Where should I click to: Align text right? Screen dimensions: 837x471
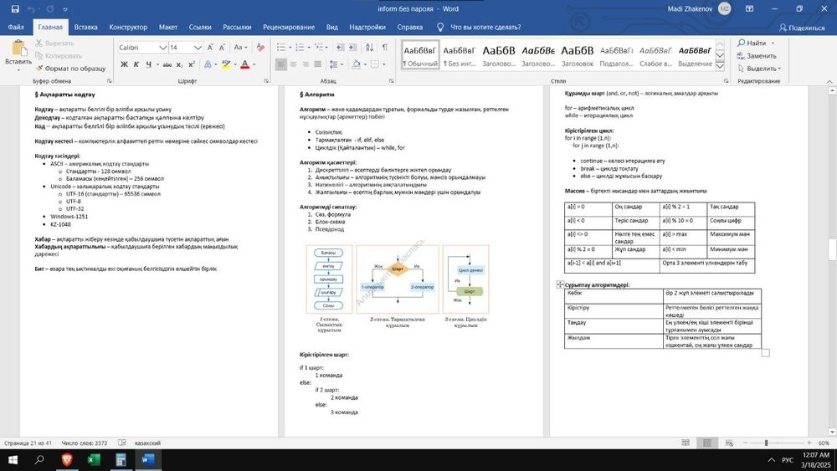[306, 64]
